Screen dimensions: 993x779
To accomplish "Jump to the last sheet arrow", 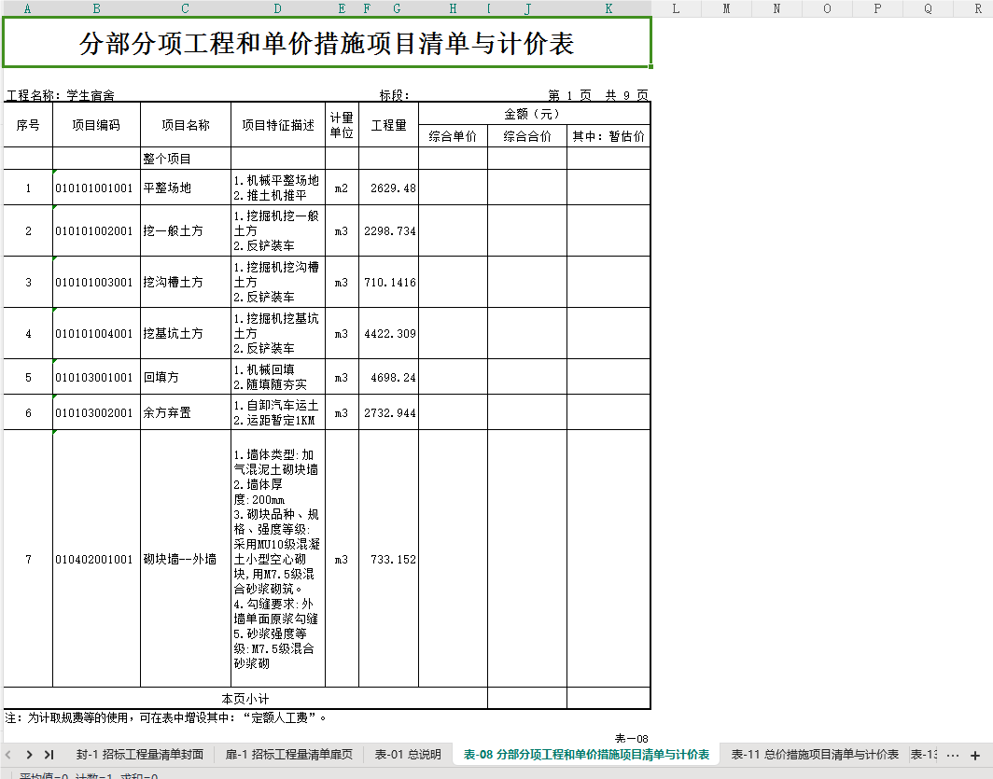I will coord(49,755).
